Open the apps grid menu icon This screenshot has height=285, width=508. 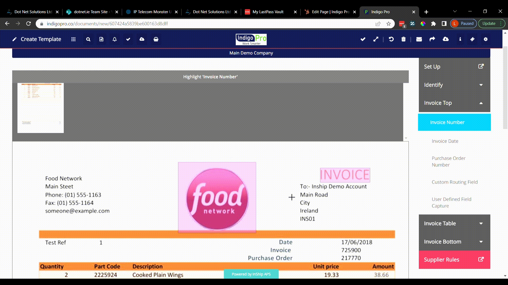(73, 39)
